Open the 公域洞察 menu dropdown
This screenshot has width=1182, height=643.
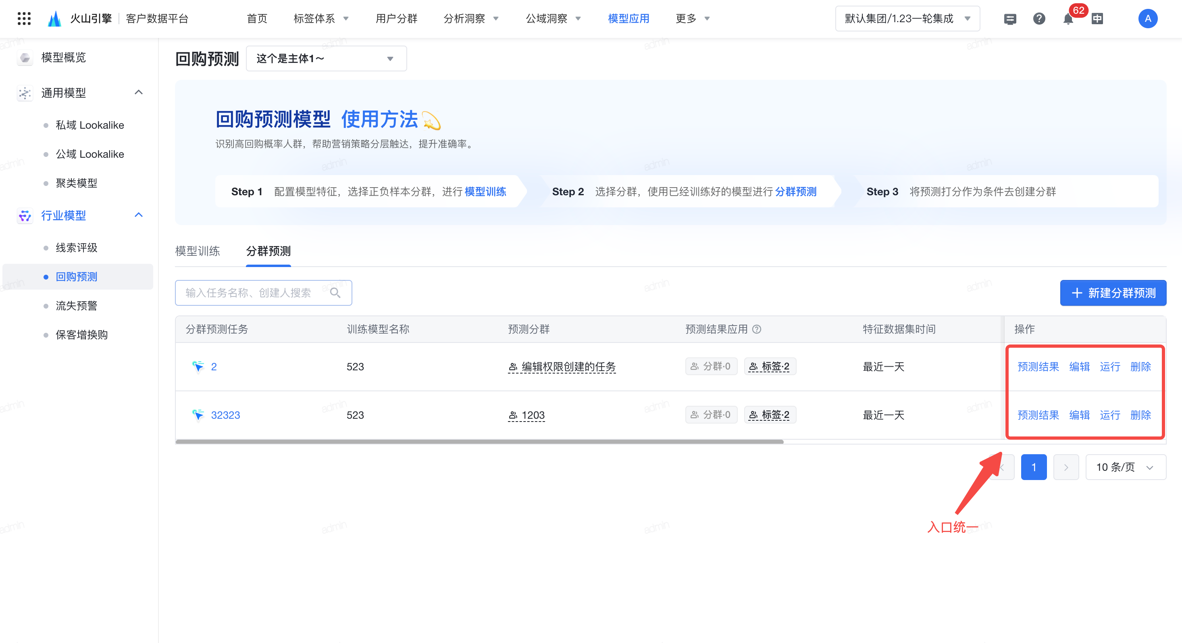(x=554, y=19)
